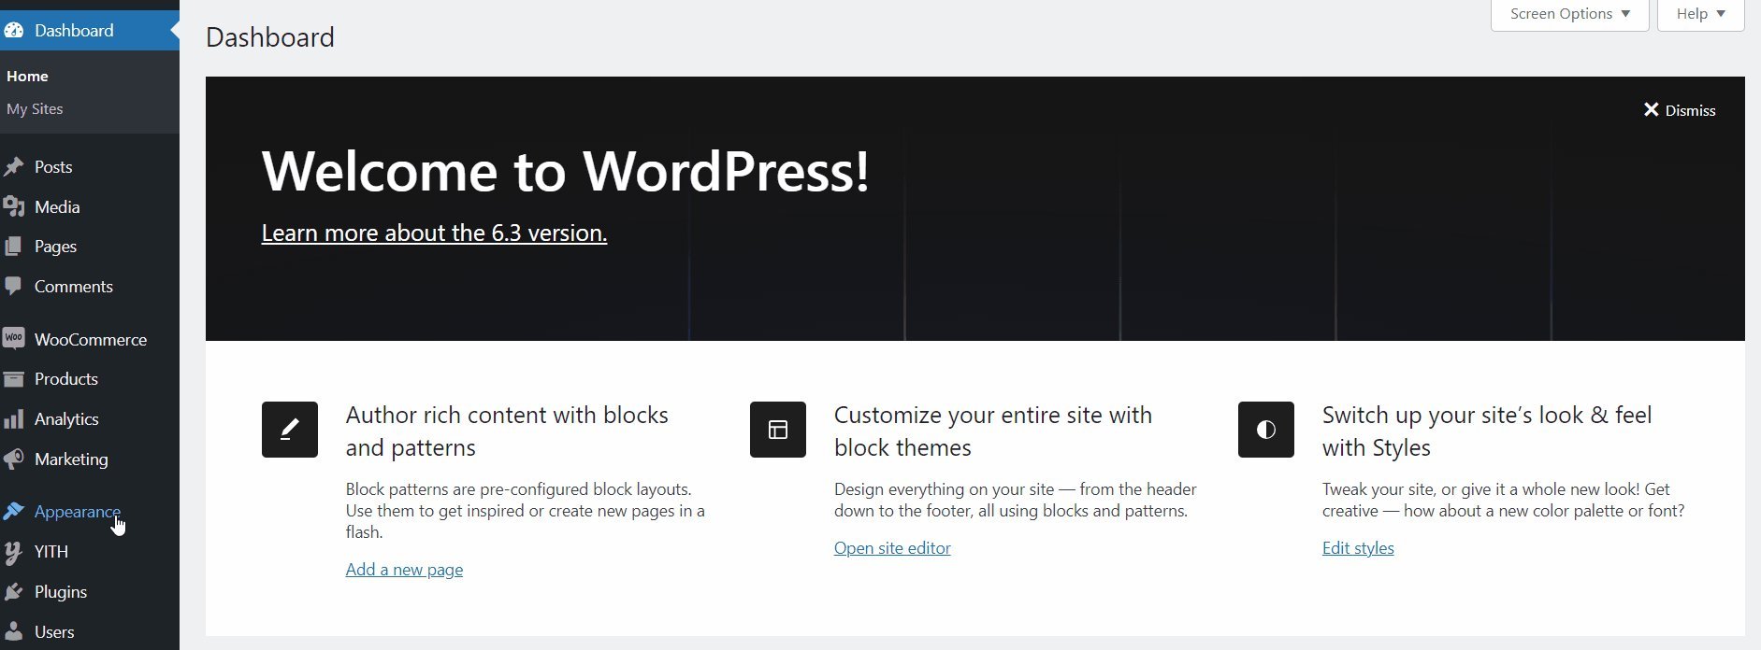Screen dimensions: 1761x650
Task: Open the Users menu
Action: 90,632
